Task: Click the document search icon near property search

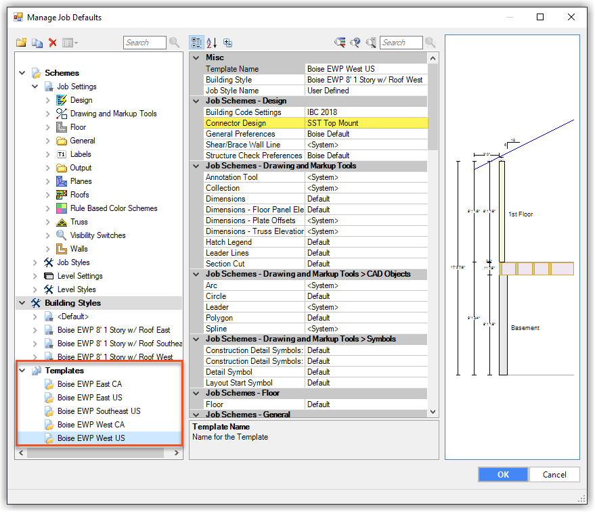Action: (x=371, y=43)
